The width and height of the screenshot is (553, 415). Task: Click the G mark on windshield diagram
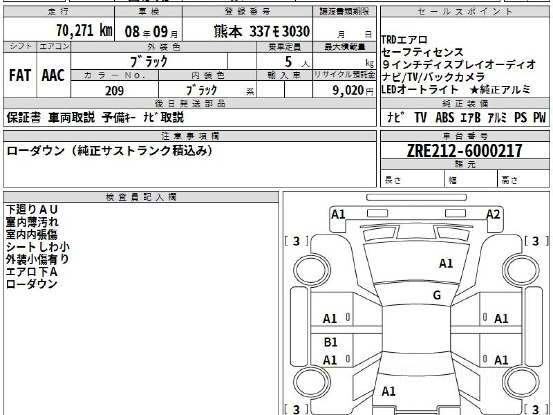tap(437, 296)
